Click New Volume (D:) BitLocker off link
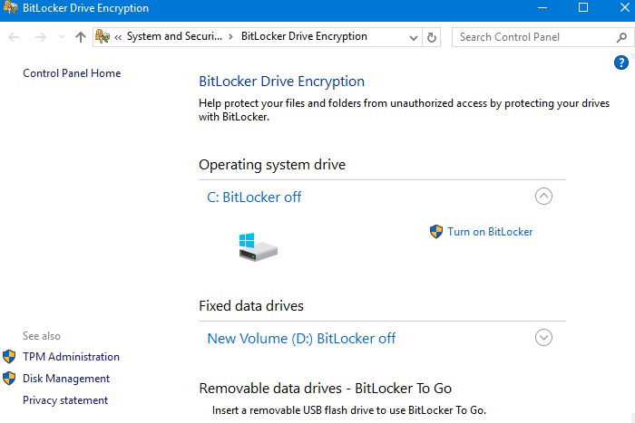635x423 pixels. [x=301, y=339]
